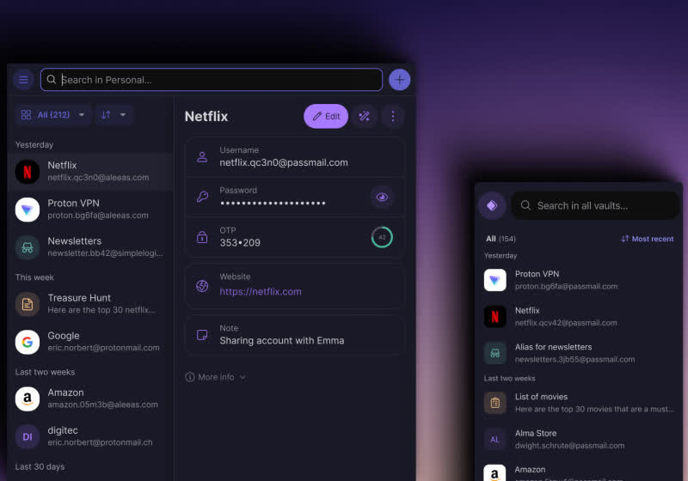Screen dimensions: 688x481
Task: Select Netflix in the popup list
Action: tap(579, 316)
